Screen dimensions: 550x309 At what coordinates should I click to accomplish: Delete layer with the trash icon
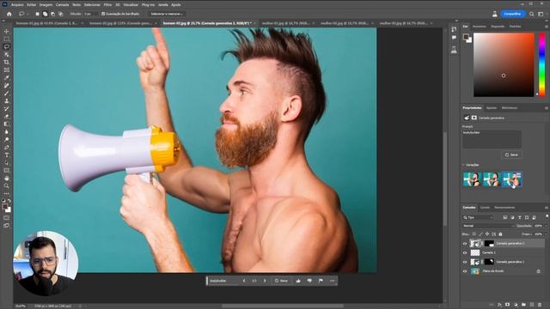pos(540,305)
